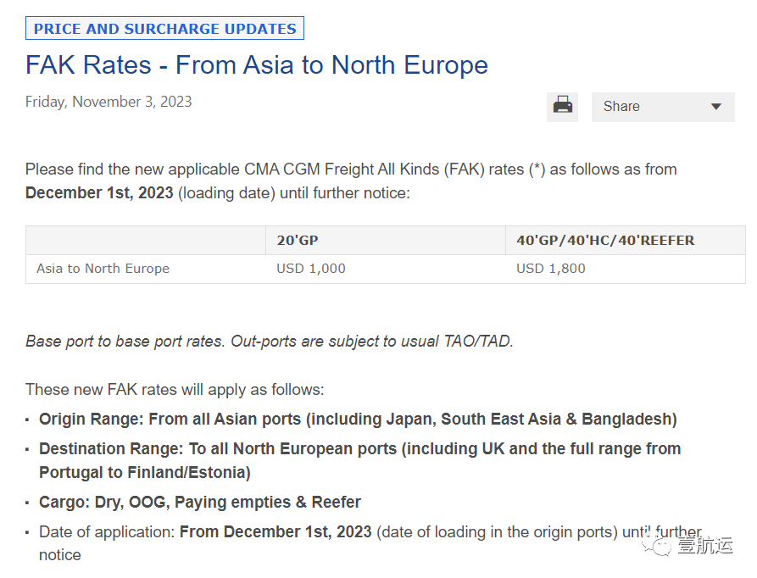Click the Base port to base port note
This screenshot has height=578, width=757.
coord(270,342)
